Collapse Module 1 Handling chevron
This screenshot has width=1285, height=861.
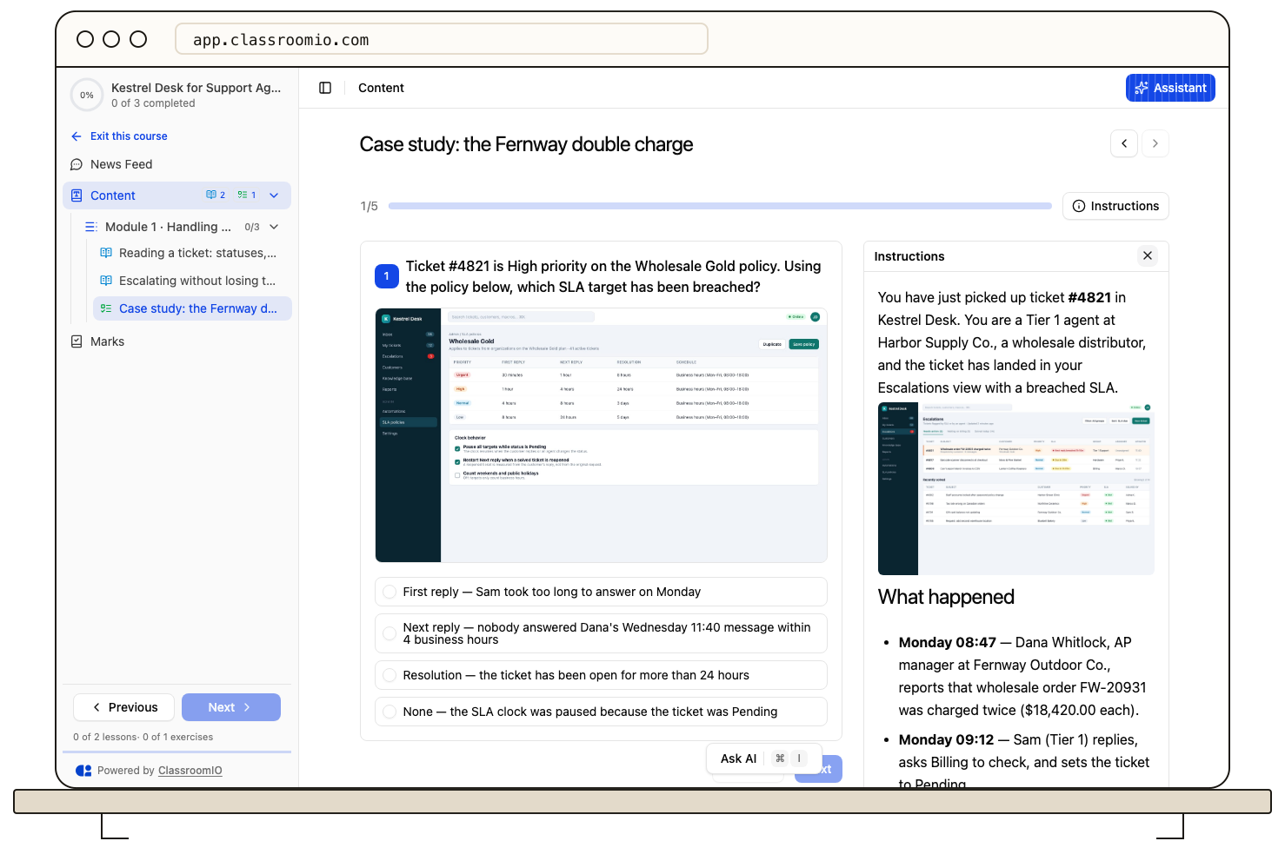coord(274,227)
